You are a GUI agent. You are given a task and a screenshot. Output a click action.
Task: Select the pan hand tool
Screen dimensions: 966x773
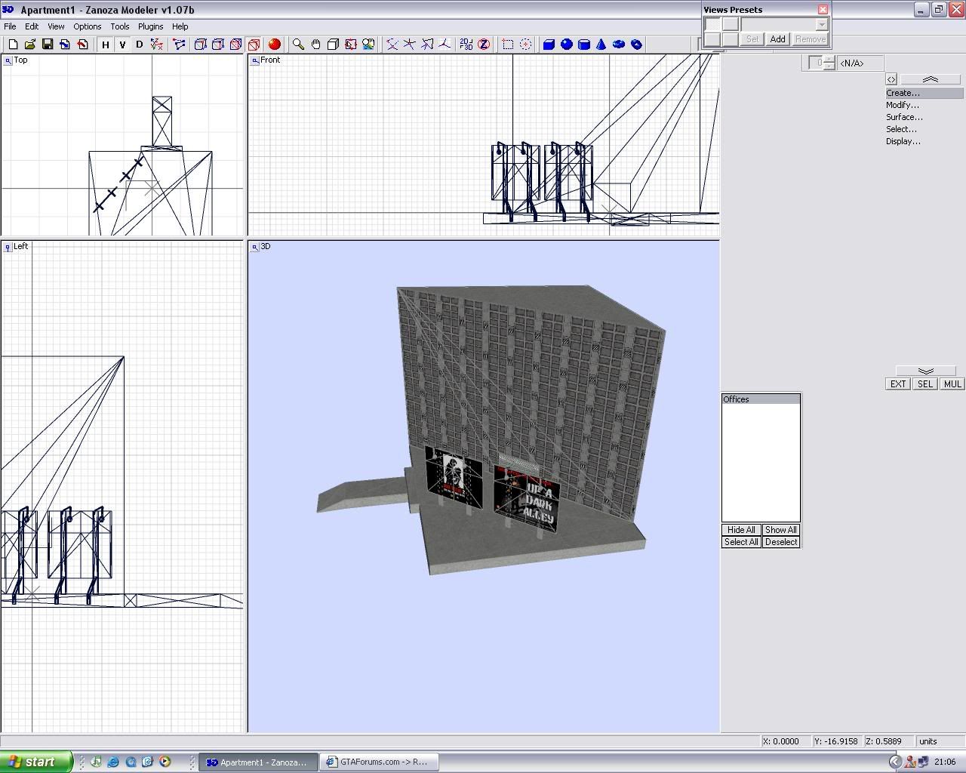pos(315,45)
